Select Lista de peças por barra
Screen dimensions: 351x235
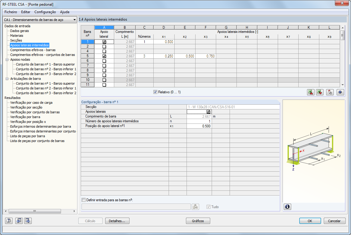(x=28, y=136)
